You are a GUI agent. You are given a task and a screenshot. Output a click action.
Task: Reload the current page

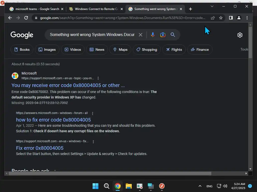[26, 18]
